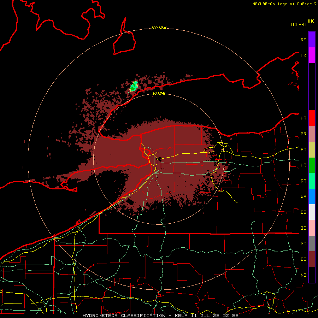The image size is (318, 318).
Task: Click the HHC product label
Action: pos(310,21)
